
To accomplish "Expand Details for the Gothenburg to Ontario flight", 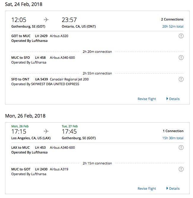I will [x=173, y=99].
